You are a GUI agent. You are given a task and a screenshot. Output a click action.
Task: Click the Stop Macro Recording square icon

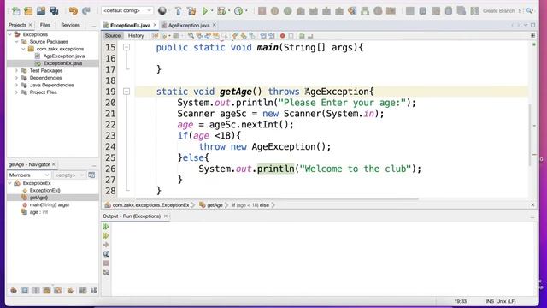coord(291,36)
